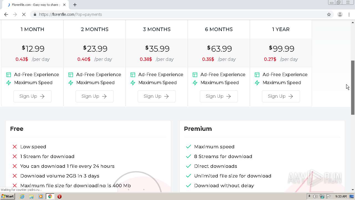Viewport: 355px width, 200px height.
Task: Open the Windows Start menu
Action: [7, 196]
